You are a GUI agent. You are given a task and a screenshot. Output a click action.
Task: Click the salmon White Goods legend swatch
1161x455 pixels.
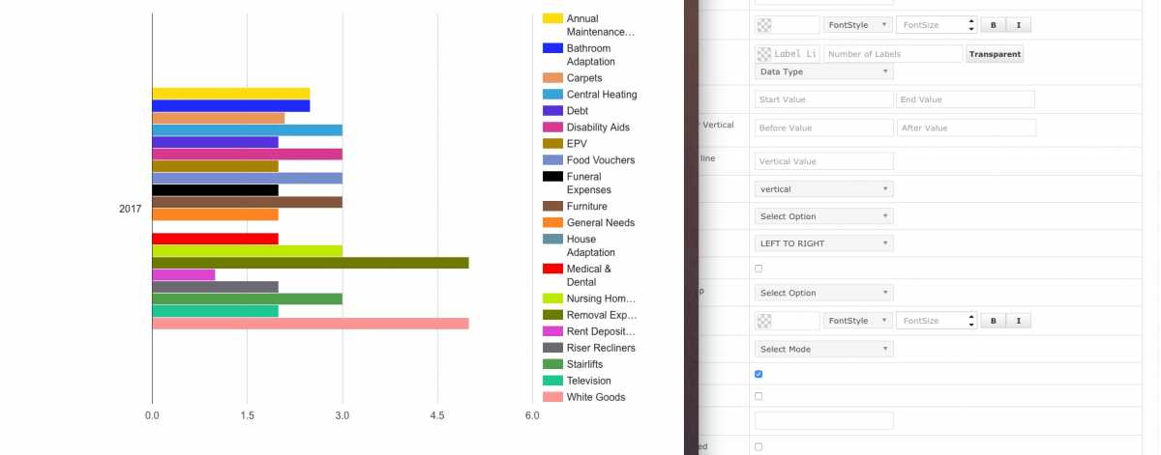click(x=552, y=397)
